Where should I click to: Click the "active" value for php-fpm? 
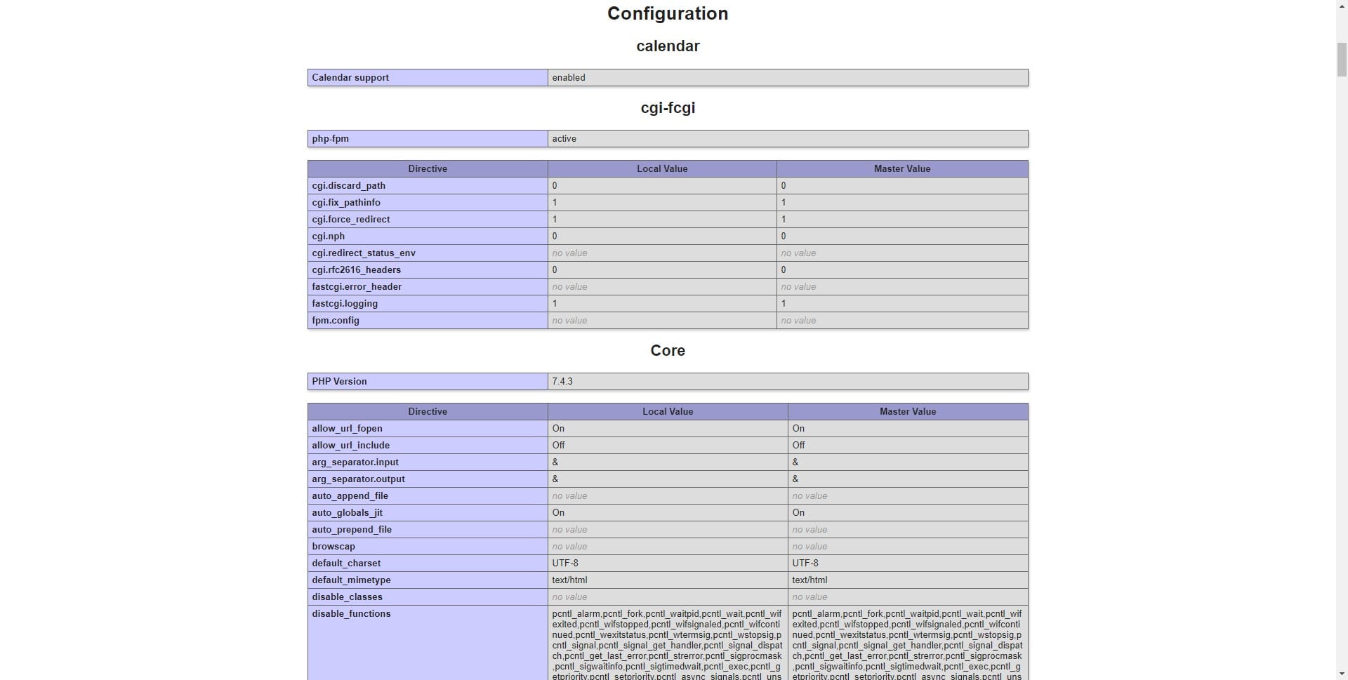(564, 139)
